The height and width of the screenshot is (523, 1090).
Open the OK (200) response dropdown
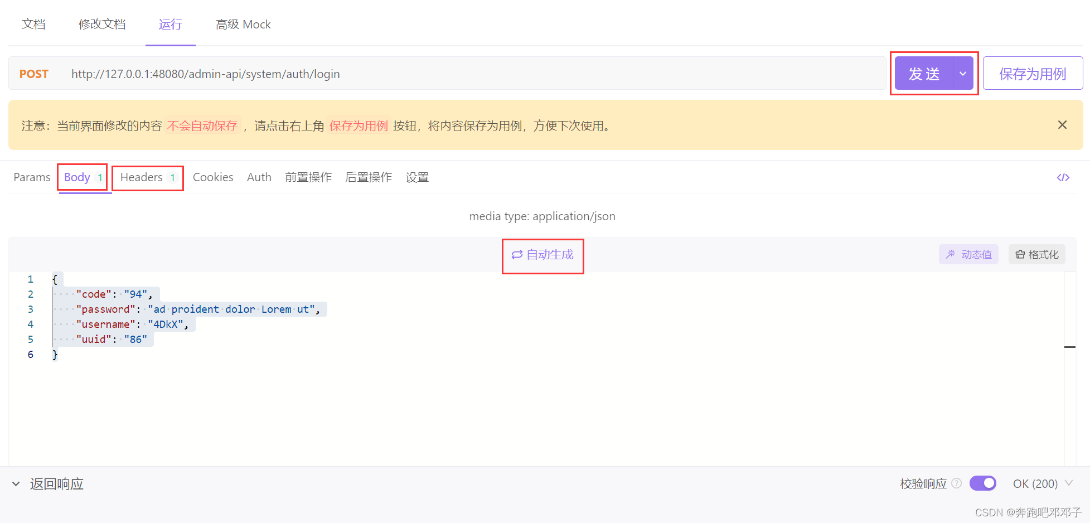[1042, 483]
